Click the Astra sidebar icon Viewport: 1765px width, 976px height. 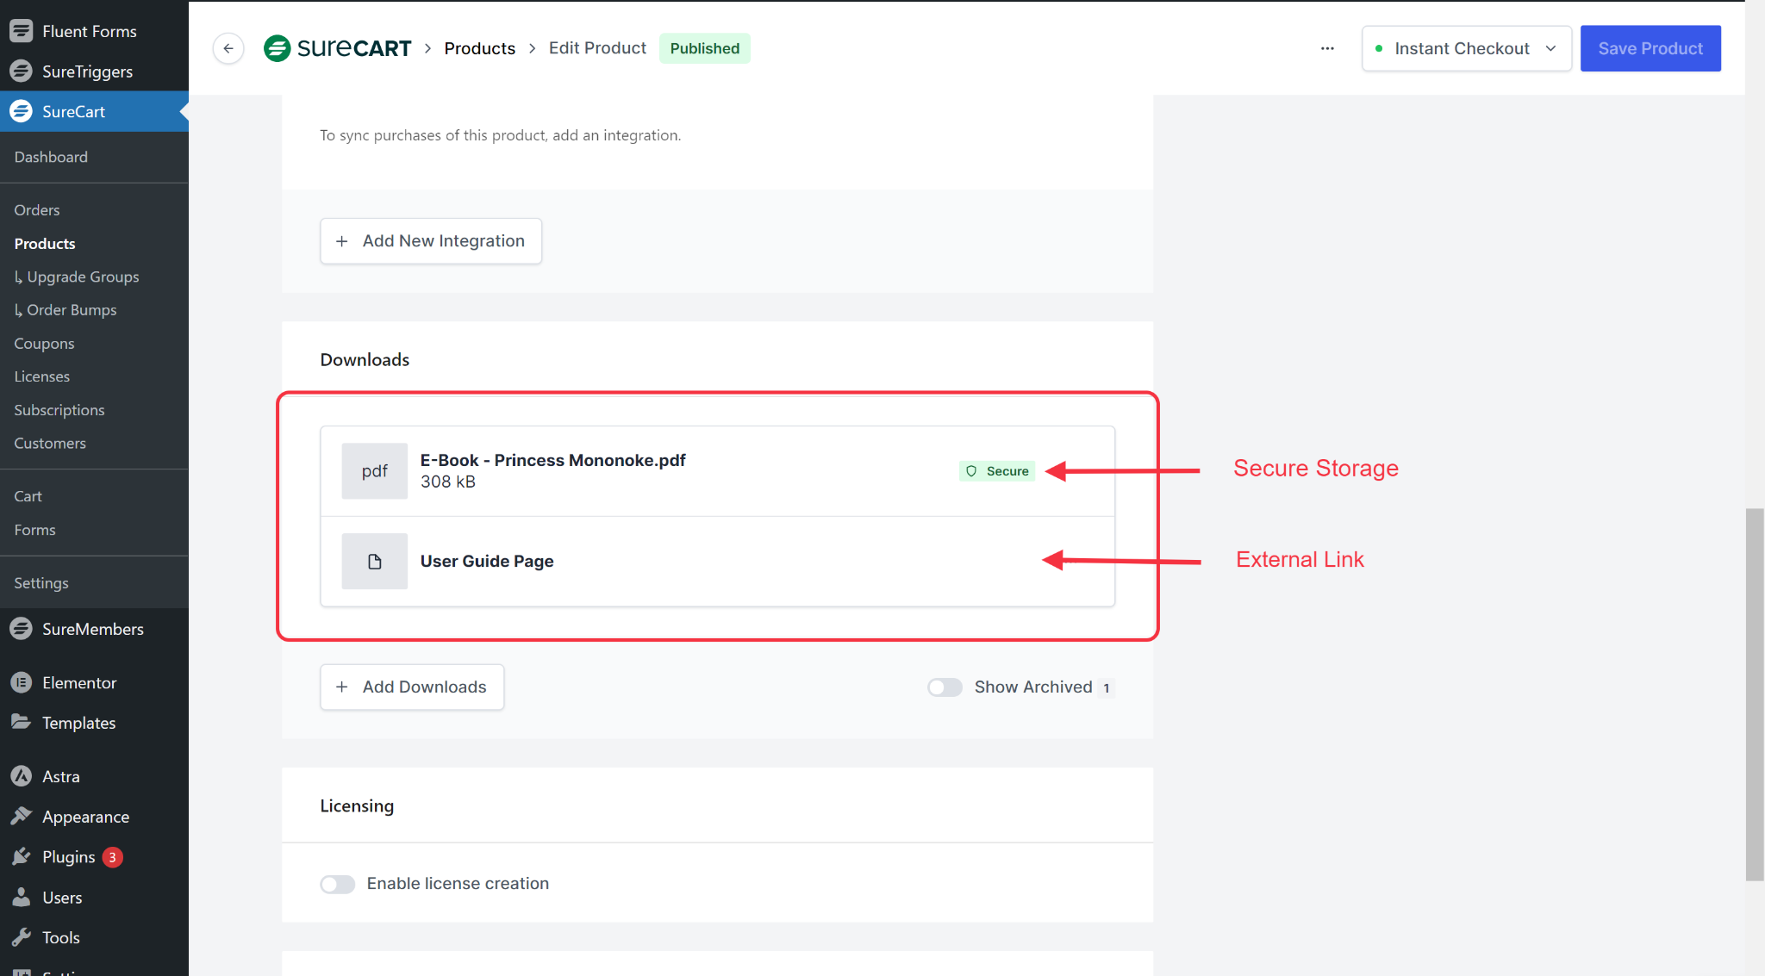pyautogui.click(x=22, y=776)
